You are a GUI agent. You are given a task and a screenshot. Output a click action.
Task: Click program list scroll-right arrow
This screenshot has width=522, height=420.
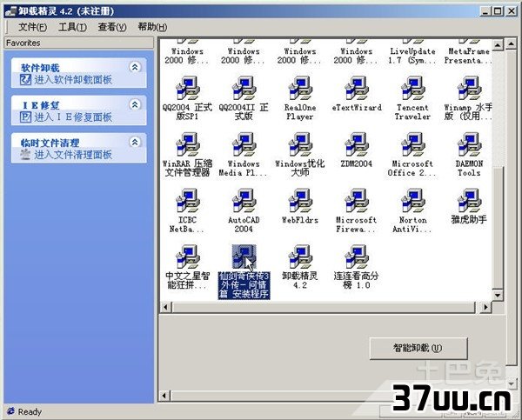click(x=485, y=307)
